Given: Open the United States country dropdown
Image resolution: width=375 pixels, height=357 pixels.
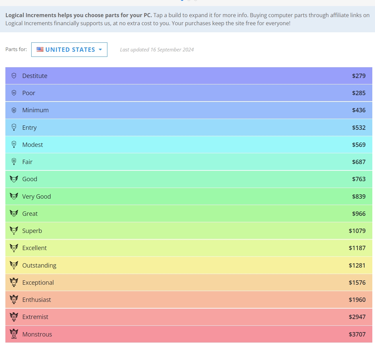Looking at the screenshot, I should (70, 49).
